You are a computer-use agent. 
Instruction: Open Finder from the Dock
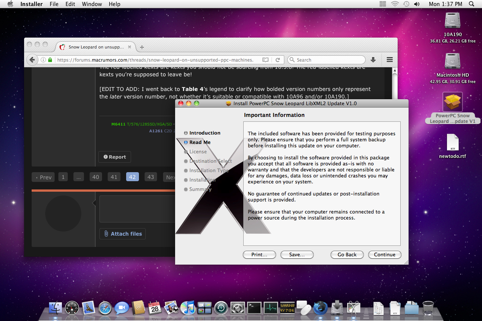(x=55, y=308)
